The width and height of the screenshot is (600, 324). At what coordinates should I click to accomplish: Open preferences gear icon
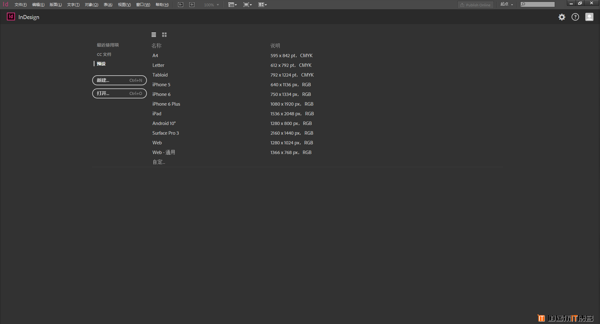point(562,17)
